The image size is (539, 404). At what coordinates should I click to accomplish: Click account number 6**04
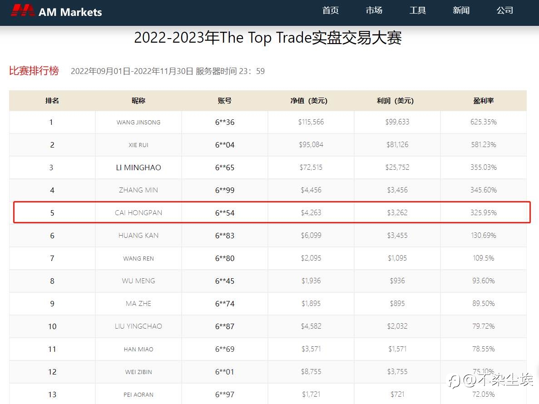tap(225, 145)
